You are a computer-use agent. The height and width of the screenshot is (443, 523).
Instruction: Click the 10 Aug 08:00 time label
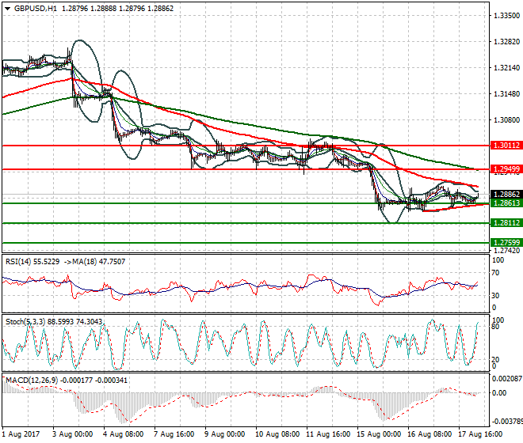(277, 434)
